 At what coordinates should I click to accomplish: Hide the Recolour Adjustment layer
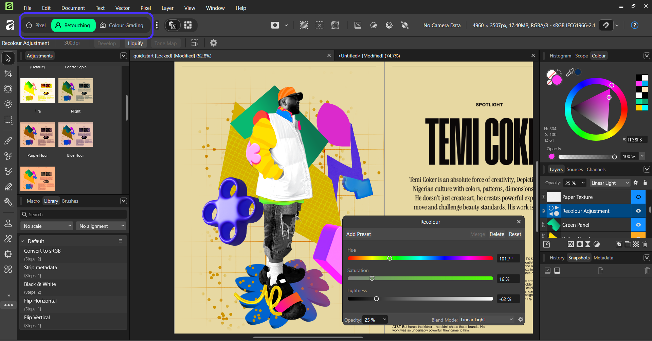click(x=638, y=211)
